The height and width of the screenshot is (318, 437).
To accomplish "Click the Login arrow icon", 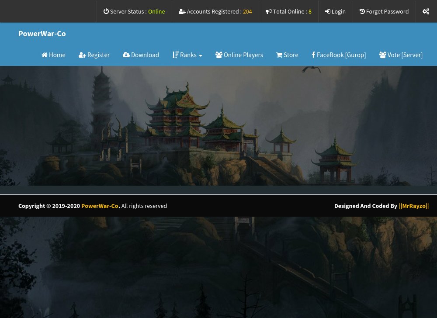I will (x=327, y=11).
